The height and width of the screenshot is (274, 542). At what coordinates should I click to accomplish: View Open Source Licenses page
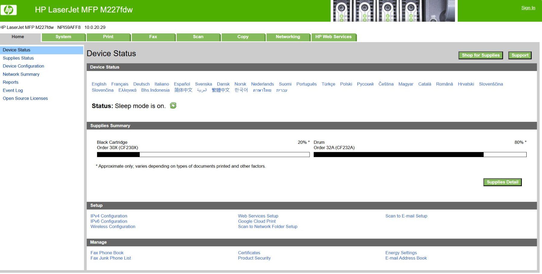25,98
